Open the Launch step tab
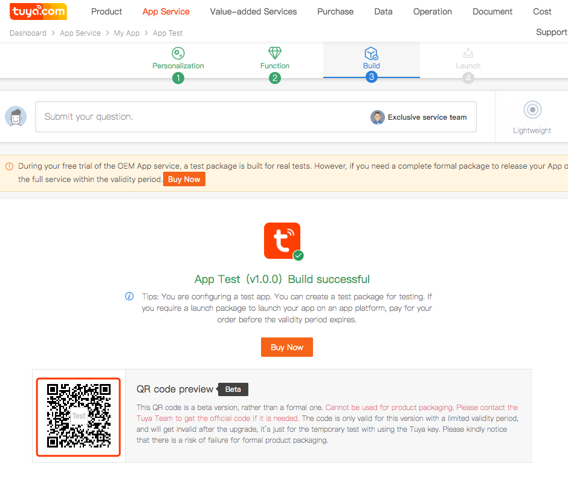Viewport: 568px width, 485px height. [x=468, y=60]
